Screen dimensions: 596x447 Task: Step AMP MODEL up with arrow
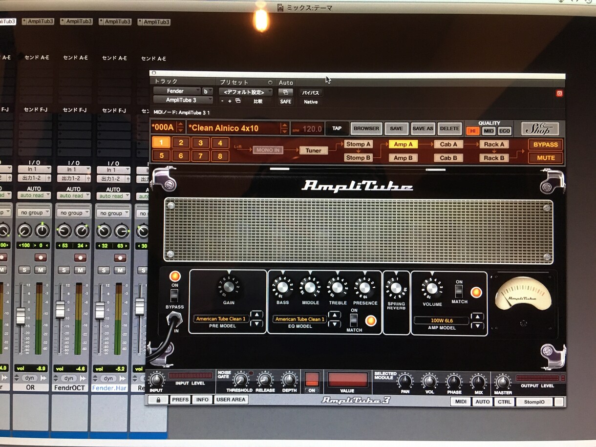(477, 317)
